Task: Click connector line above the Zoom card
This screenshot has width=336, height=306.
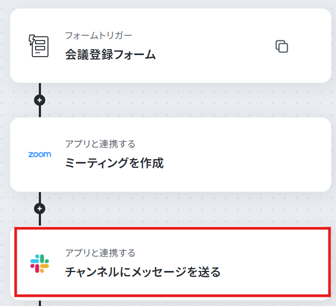Action: [40, 112]
